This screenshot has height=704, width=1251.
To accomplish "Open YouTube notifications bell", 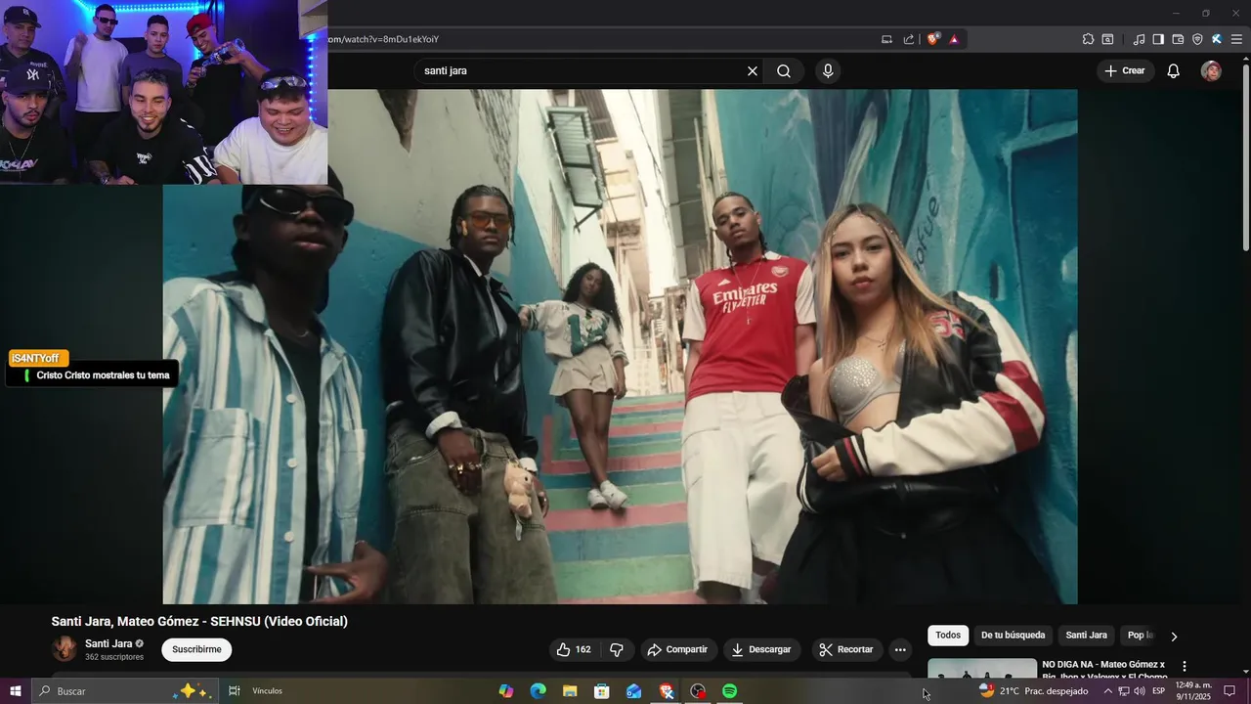I will pos(1174,71).
